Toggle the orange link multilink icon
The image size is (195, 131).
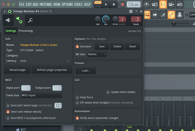[x=171, y=15]
